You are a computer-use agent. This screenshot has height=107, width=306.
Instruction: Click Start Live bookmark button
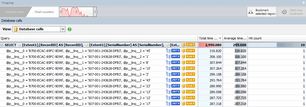point(292,12)
